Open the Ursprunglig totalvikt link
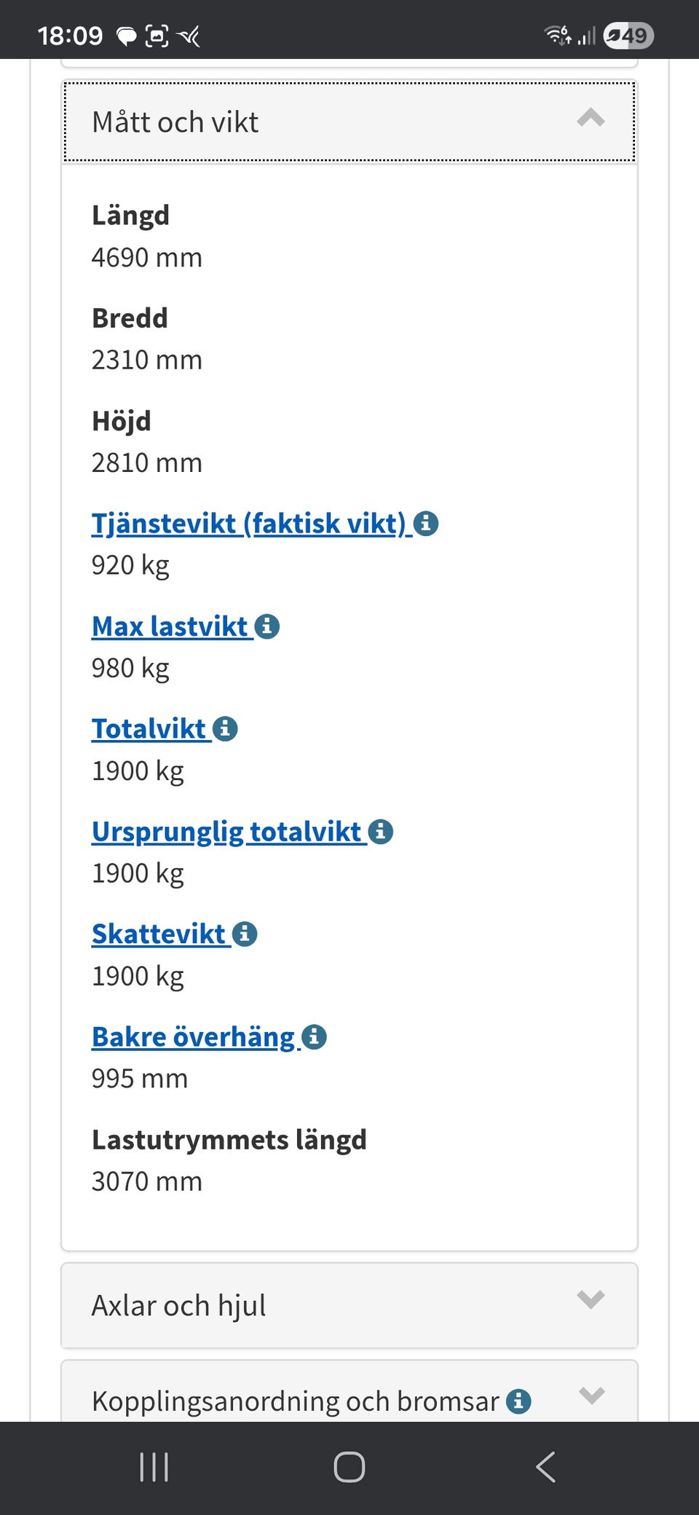Screen dimensions: 699x1515 226,832
